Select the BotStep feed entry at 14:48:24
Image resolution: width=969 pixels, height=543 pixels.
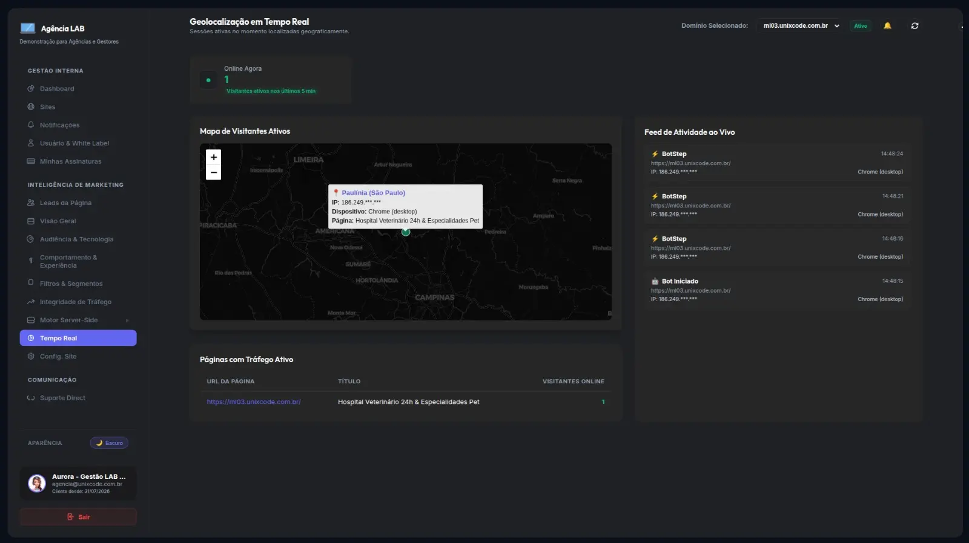click(777, 163)
